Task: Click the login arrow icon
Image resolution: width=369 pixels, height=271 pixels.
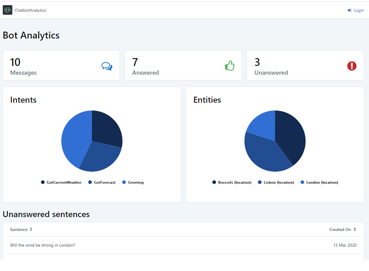Action: coord(349,10)
